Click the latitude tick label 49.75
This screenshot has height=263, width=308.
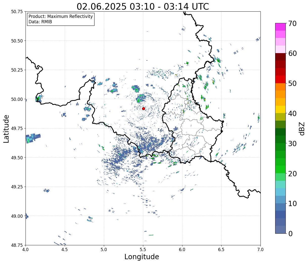pos(17,128)
